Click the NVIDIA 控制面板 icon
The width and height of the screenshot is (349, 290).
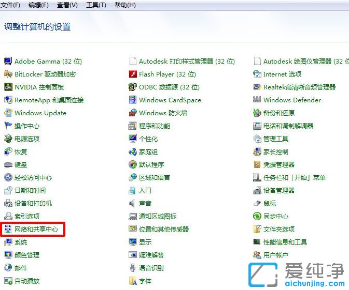coord(8,87)
